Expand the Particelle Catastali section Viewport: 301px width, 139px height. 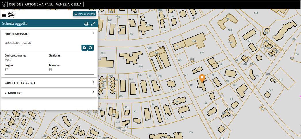20,83
